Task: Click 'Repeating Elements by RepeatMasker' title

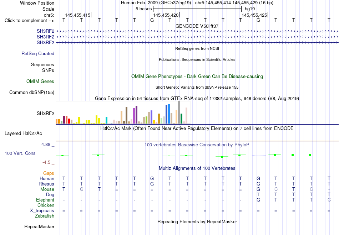Action: pyautogui.click(x=197, y=221)
